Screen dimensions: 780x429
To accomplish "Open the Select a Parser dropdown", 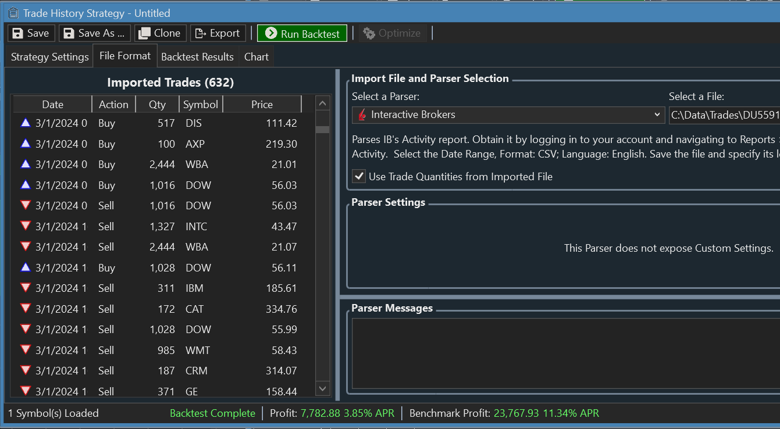I will (x=508, y=115).
